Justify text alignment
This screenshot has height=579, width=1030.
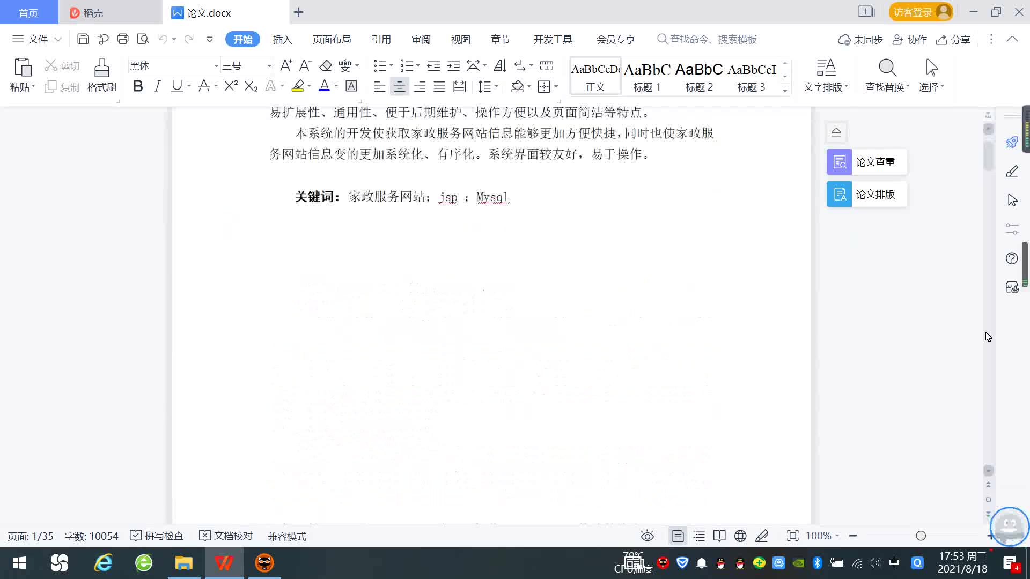click(x=439, y=86)
